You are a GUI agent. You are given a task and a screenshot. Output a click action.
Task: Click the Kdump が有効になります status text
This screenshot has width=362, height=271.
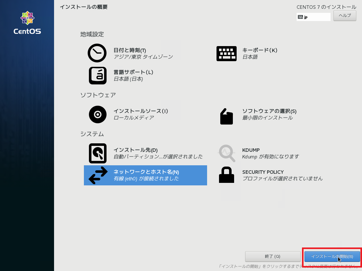click(x=271, y=157)
